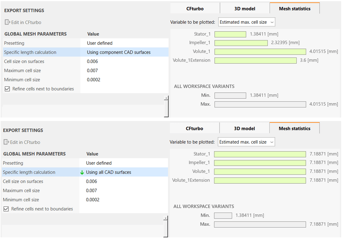This screenshot has height=248, width=342.
Task: Click the upper Stator_1 component label
Action: (202, 34)
